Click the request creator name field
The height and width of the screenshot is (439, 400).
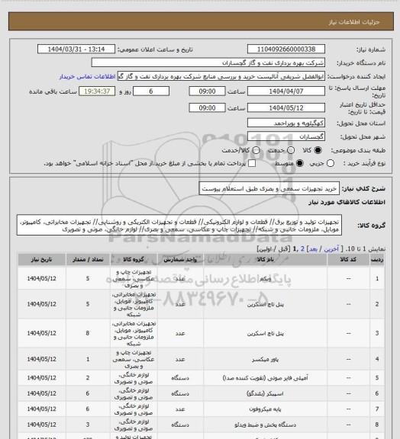[x=221, y=76]
